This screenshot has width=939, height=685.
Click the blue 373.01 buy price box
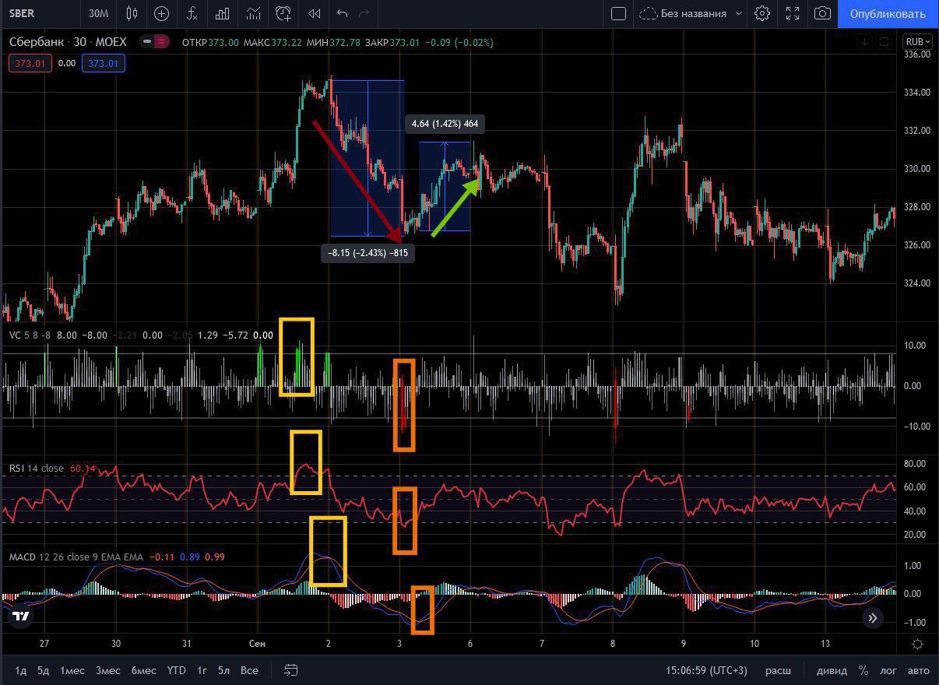(x=104, y=63)
